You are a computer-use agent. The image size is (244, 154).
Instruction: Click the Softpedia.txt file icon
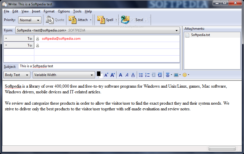[x=187, y=35]
